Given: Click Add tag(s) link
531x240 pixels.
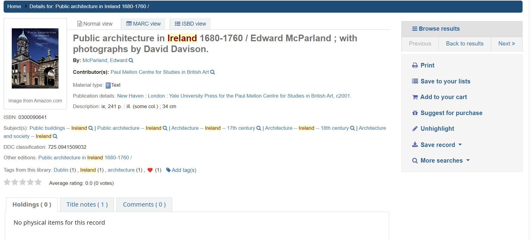Looking at the screenshot, I should point(181,170).
